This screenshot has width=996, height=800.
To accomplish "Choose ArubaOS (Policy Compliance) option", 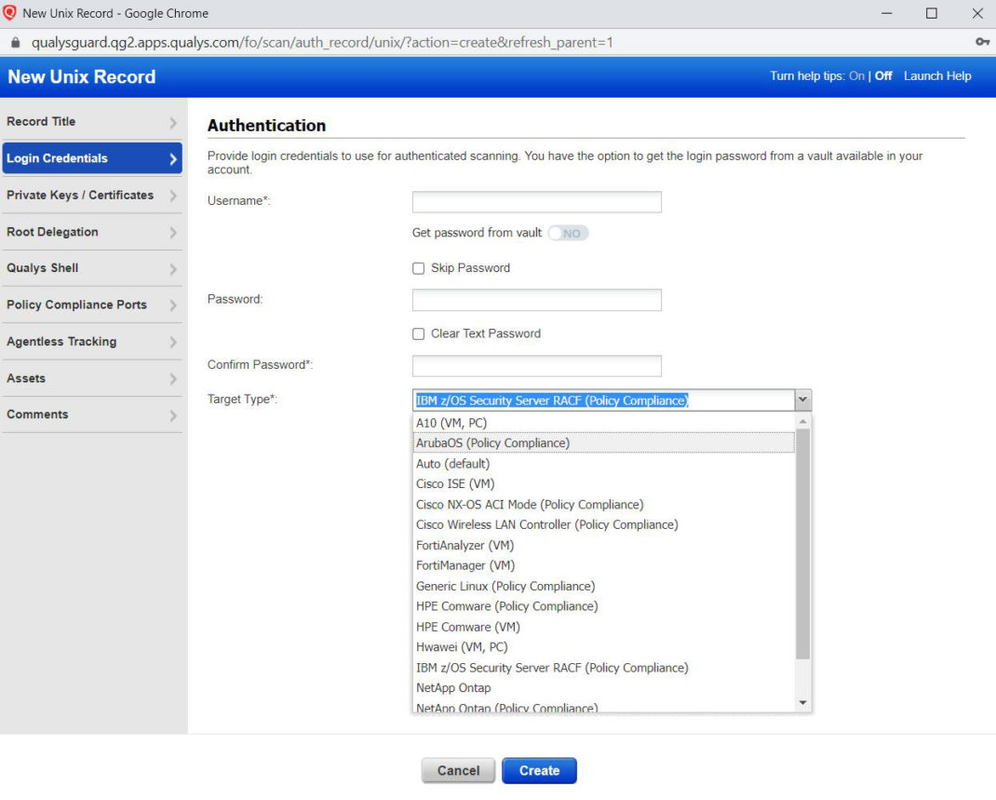I will pos(603,443).
